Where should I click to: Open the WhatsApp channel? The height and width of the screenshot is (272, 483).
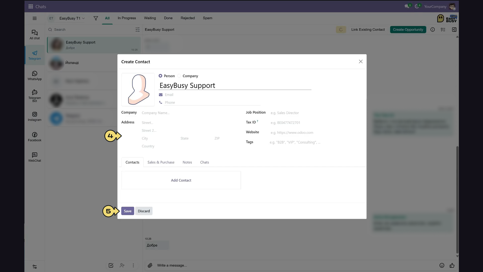[35, 76]
